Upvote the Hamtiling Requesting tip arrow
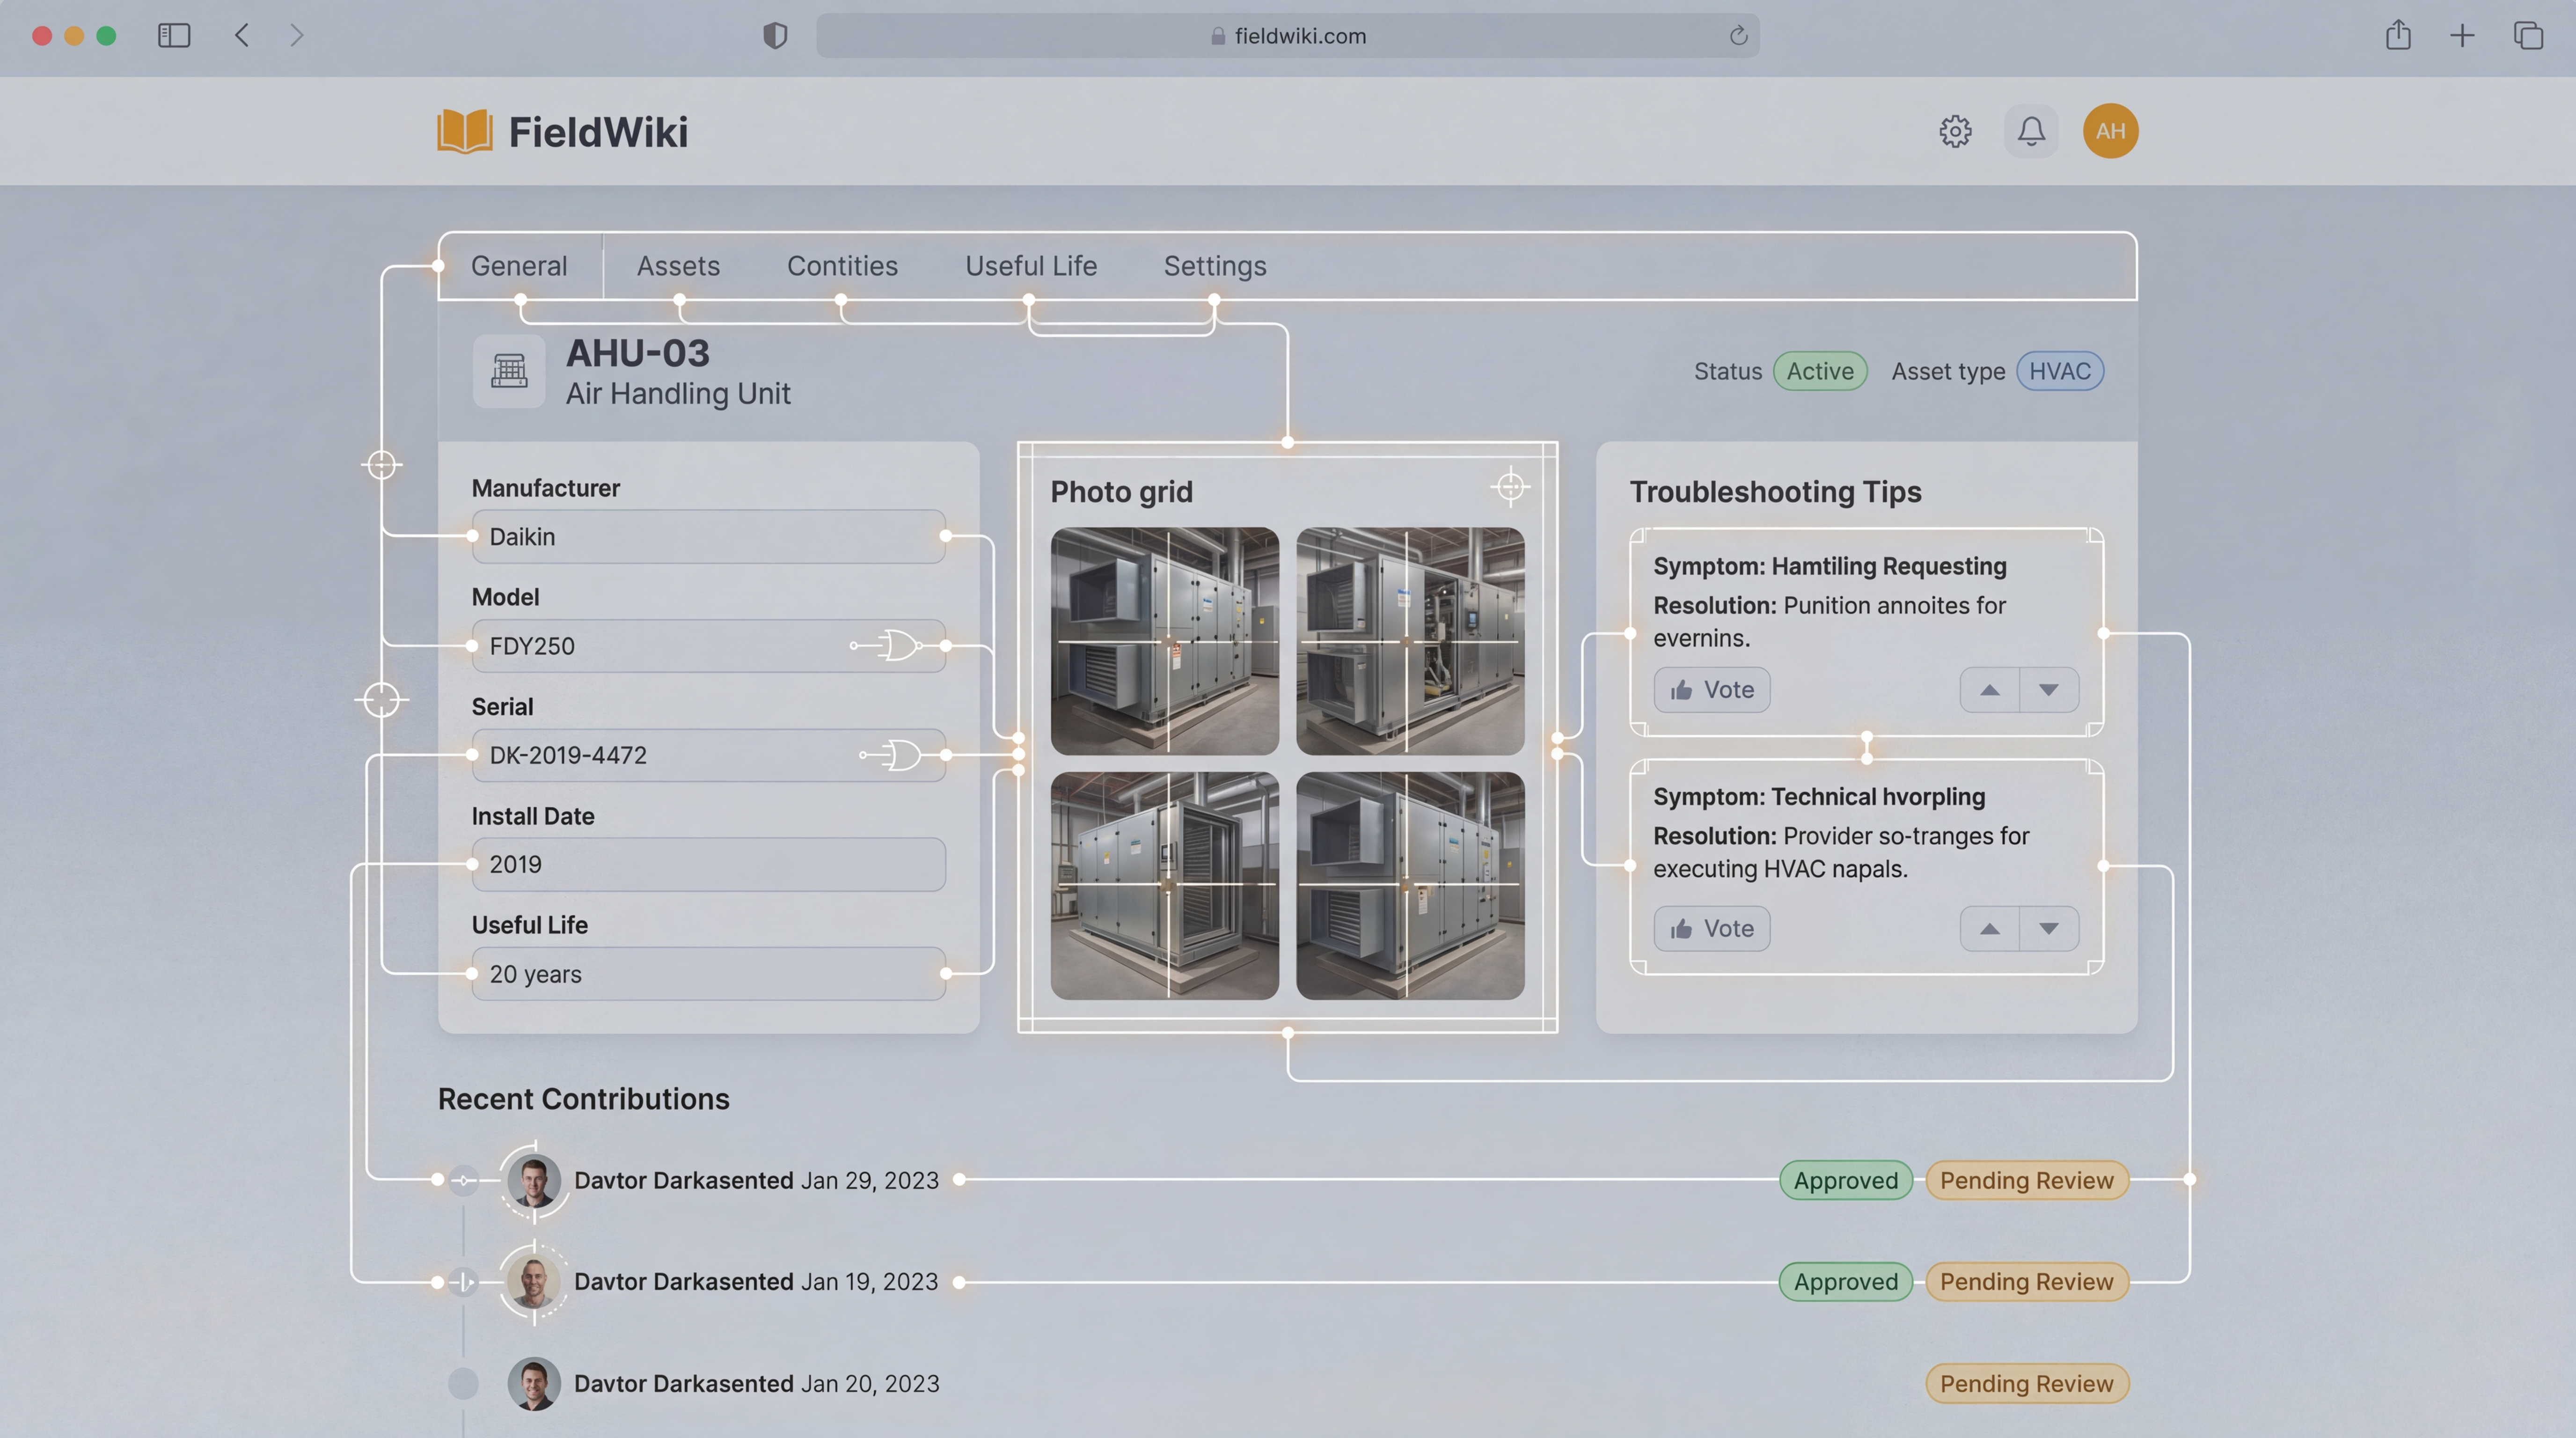This screenshot has height=1438, width=2576. coord(1989,690)
